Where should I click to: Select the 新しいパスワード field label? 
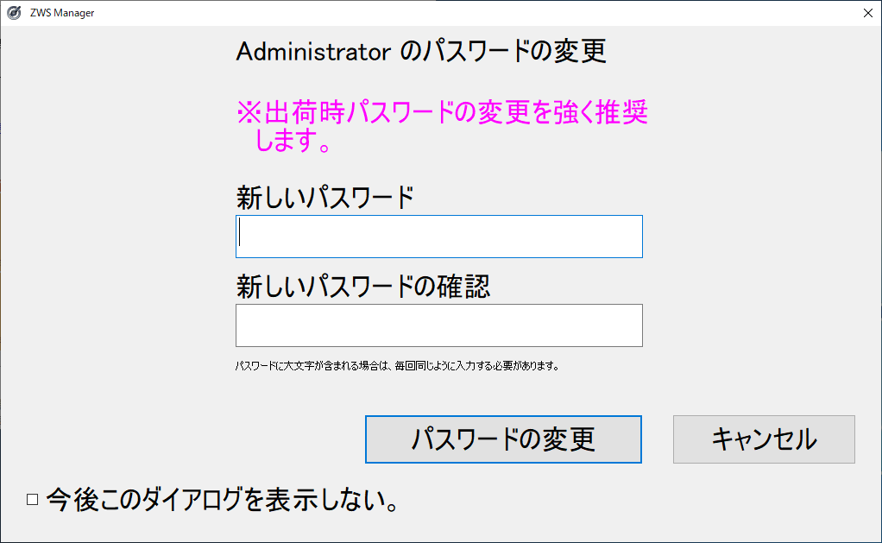tap(324, 198)
